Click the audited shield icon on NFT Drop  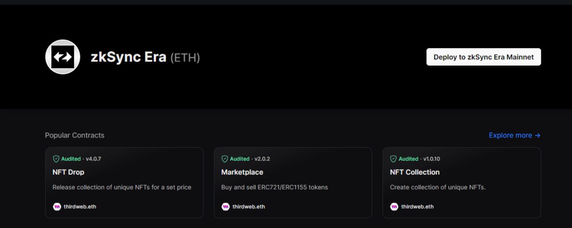click(x=56, y=159)
